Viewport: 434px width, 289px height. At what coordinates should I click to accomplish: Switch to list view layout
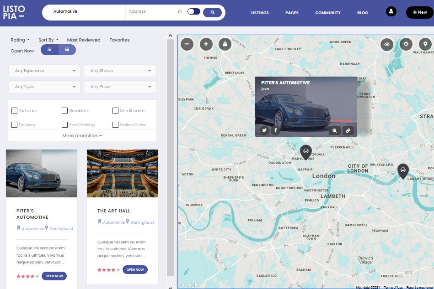tap(67, 50)
